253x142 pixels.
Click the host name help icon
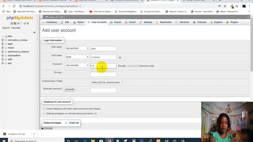[x=120, y=58]
